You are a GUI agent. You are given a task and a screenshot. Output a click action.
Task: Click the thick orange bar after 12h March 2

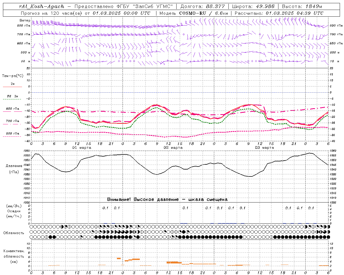(x=174, y=262)
